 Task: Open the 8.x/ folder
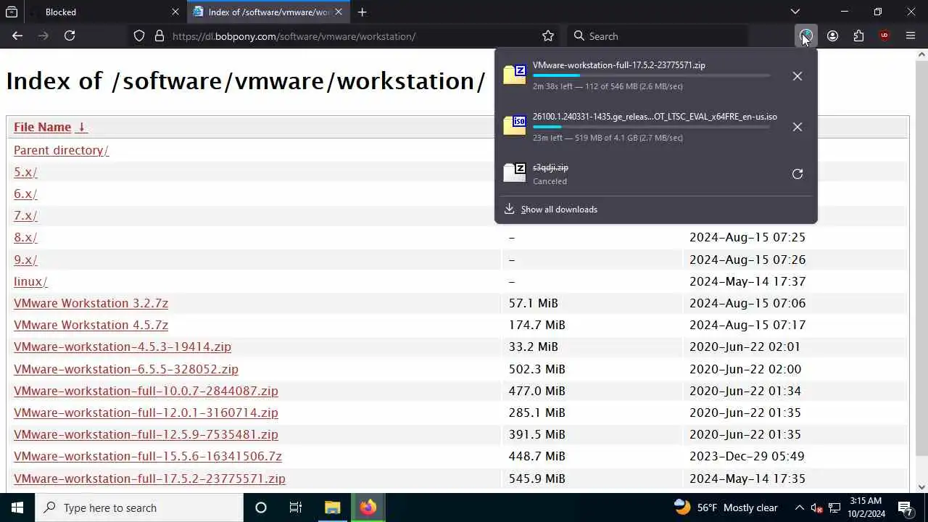point(25,237)
